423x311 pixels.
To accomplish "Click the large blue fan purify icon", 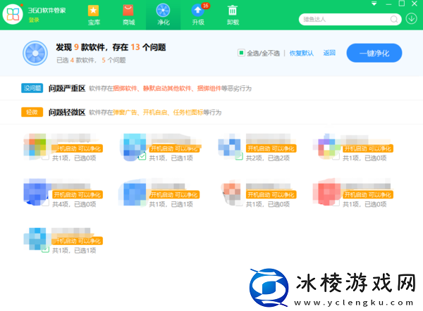I will [35, 53].
